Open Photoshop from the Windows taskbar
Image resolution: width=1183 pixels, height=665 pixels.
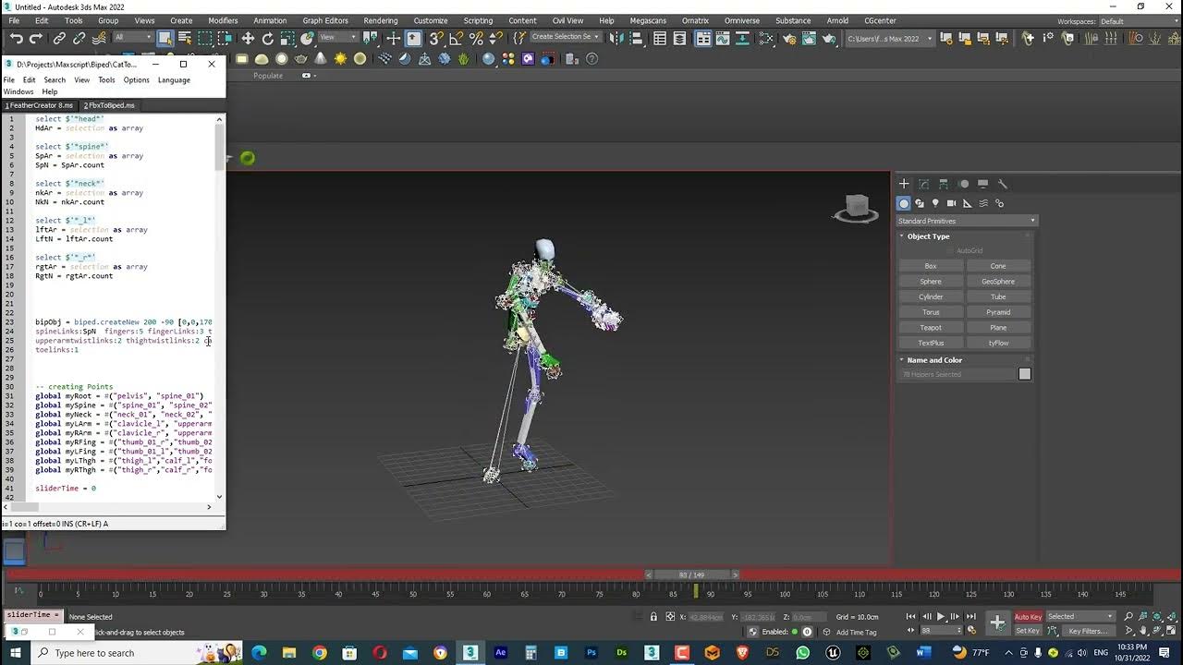point(591,653)
